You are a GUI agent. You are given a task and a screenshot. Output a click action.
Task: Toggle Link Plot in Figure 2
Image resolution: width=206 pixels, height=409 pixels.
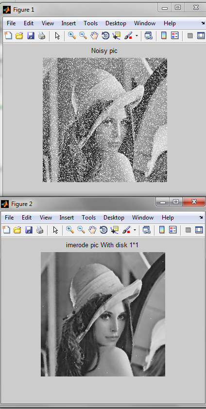click(x=147, y=230)
